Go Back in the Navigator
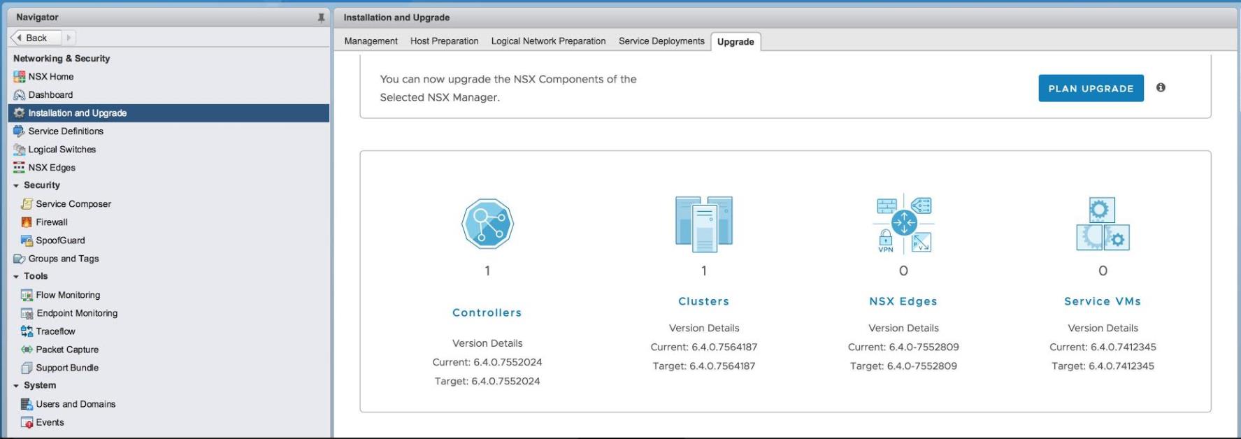1241x439 pixels. point(36,38)
